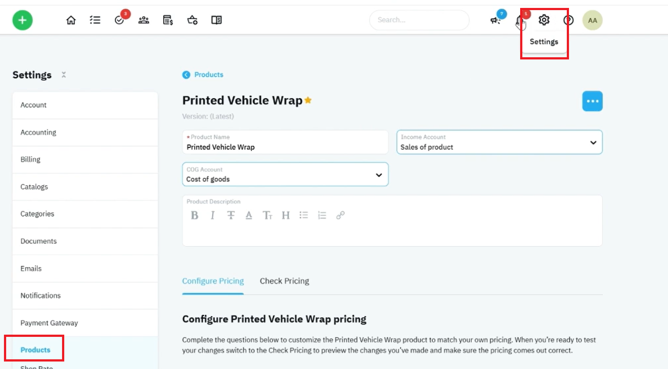The width and height of the screenshot is (668, 369).
Task: Click the green plus create button
Action: [x=22, y=20]
